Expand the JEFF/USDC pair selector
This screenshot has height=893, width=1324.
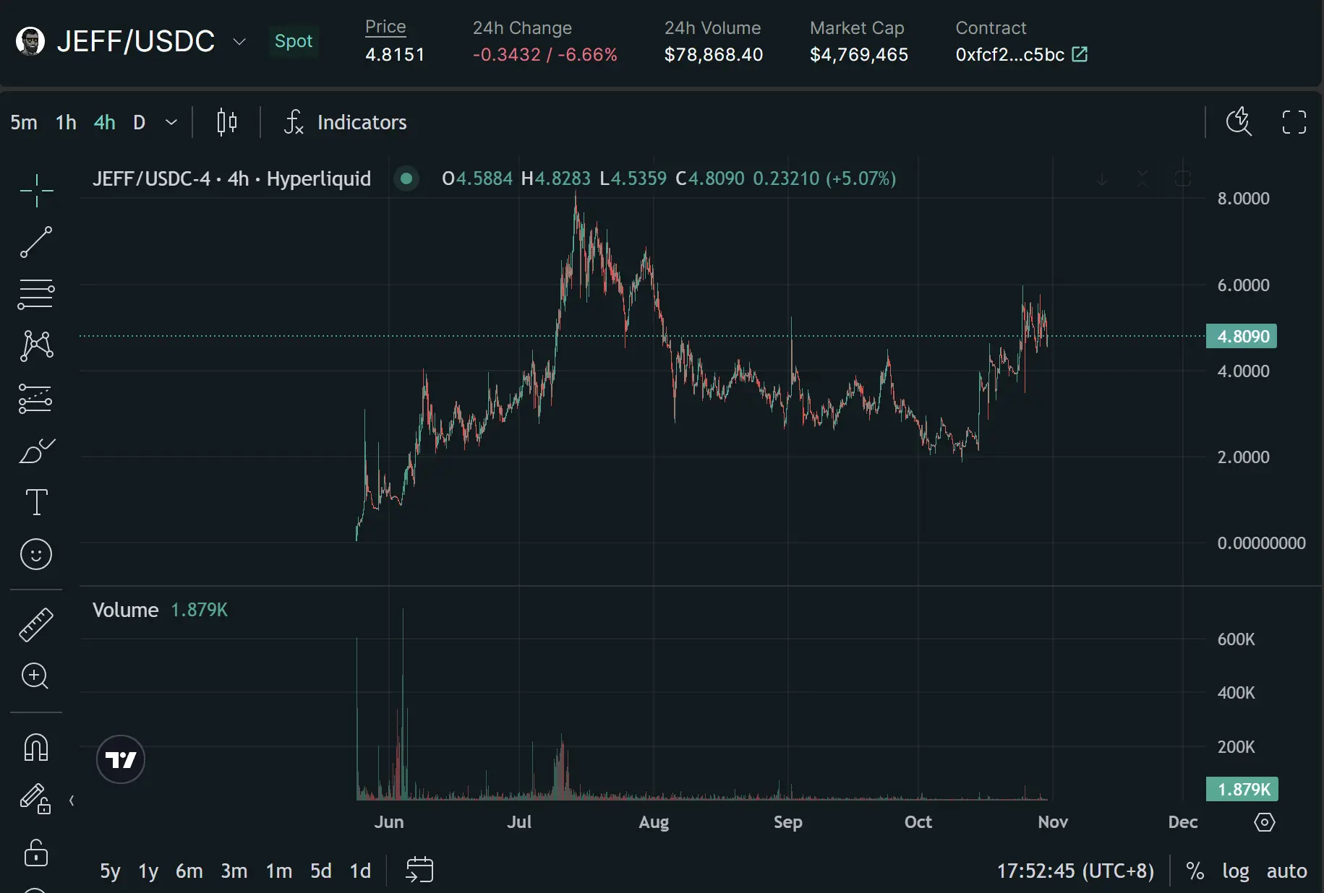tap(239, 42)
